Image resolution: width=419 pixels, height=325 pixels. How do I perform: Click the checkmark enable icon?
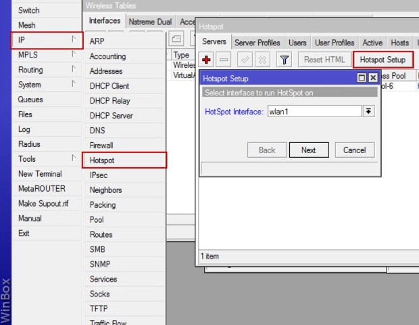(x=245, y=60)
